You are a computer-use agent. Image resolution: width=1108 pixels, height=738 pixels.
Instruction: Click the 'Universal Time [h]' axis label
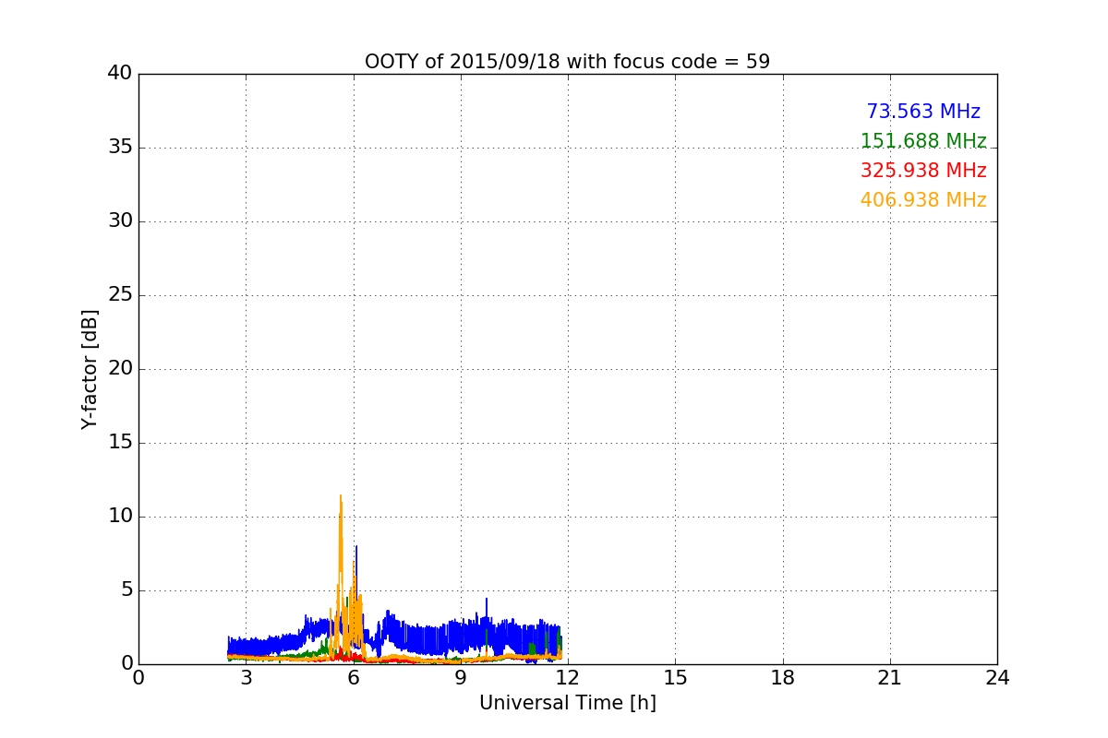point(567,703)
